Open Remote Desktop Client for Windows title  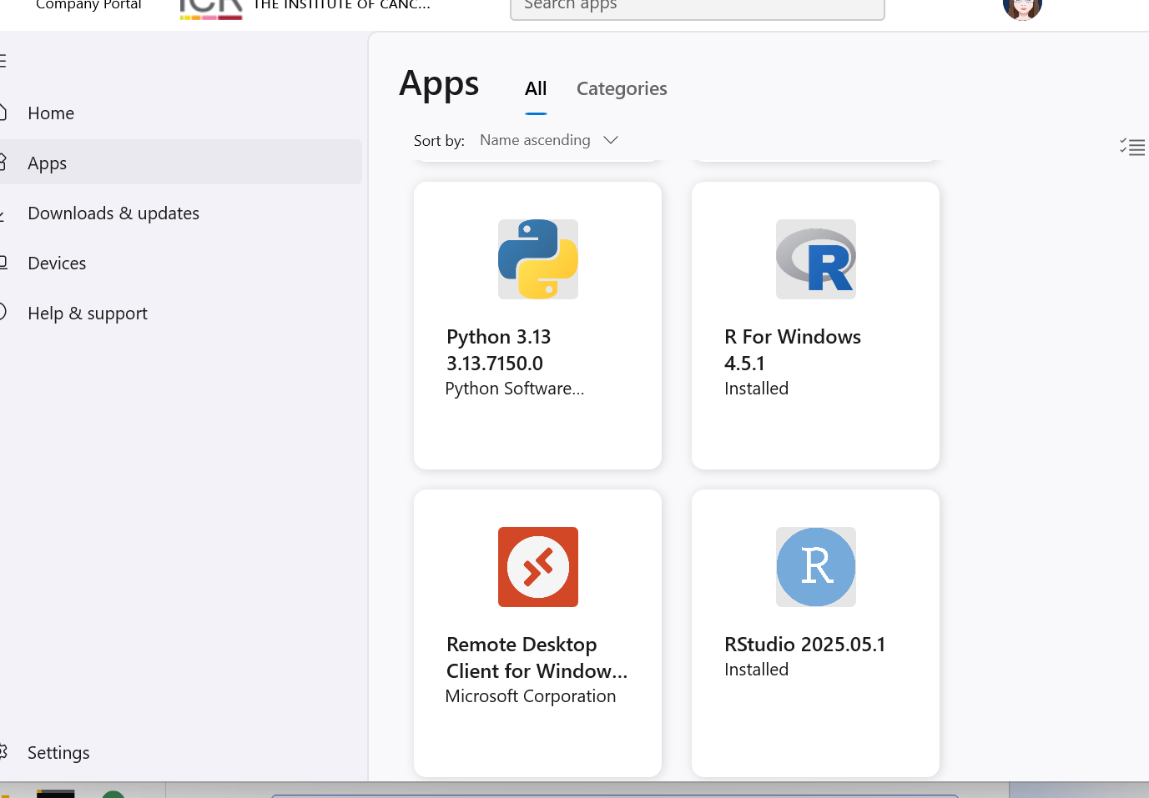click(x=537, y=658)
